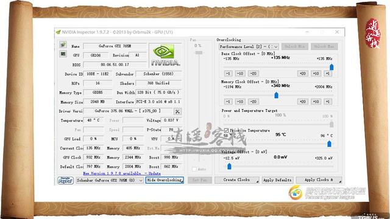390x219 pixels.
Task: Click +10 under Memory Clock Offset
Action: [x=316, y=102]
